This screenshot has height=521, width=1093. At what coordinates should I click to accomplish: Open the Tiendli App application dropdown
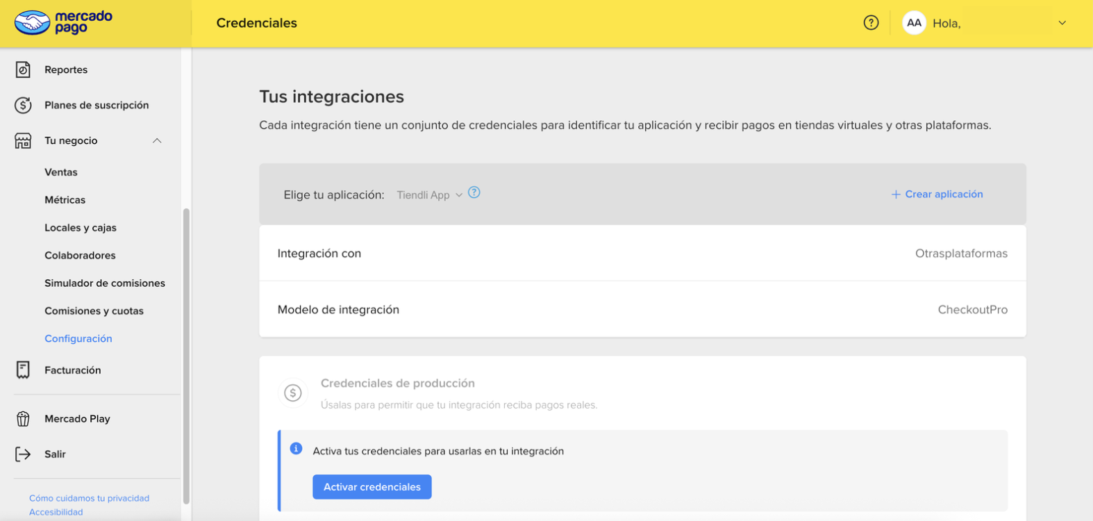coord(429,195)
